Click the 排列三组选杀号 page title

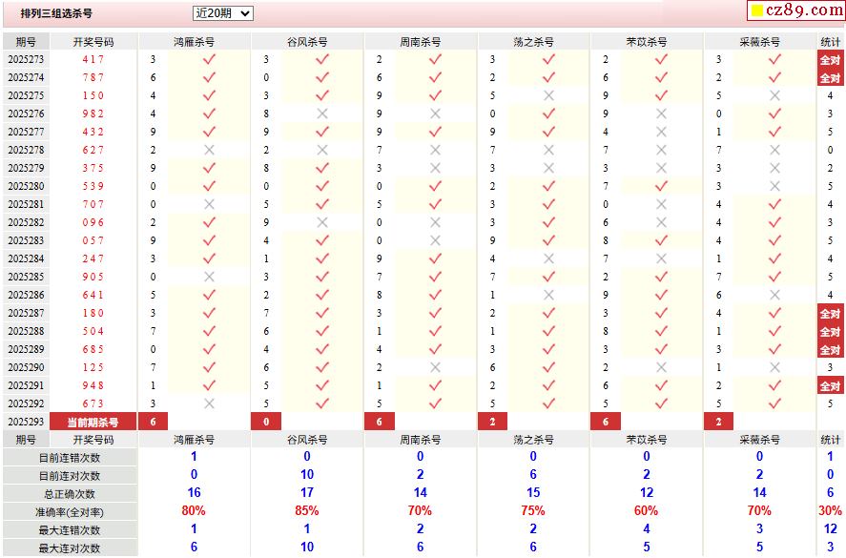(x=56, y=14)
